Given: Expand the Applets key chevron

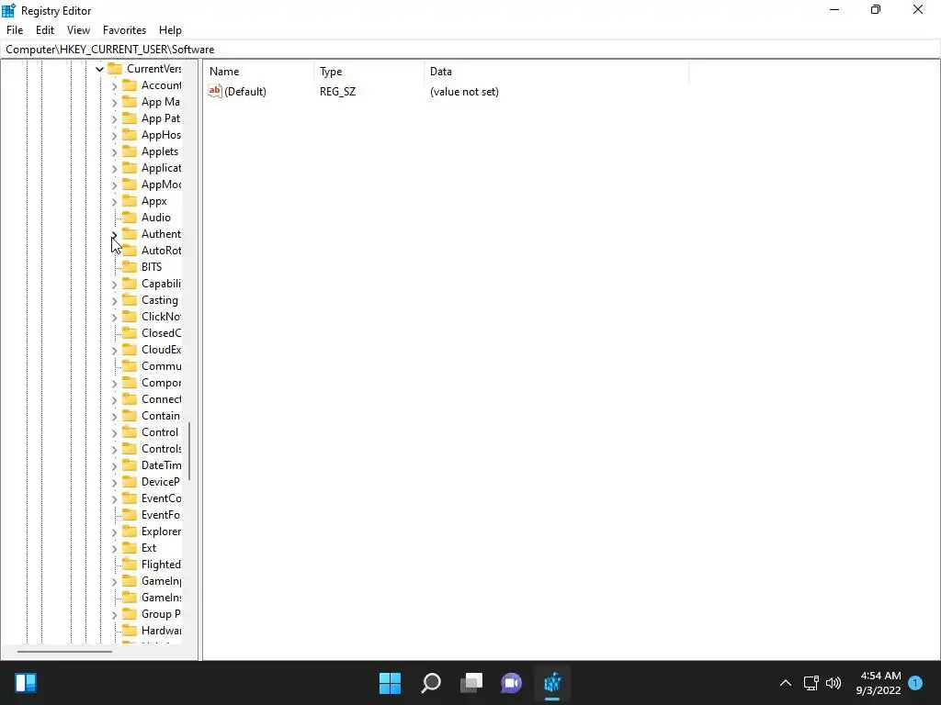Looking at the screenshot, I should [115, 152].
